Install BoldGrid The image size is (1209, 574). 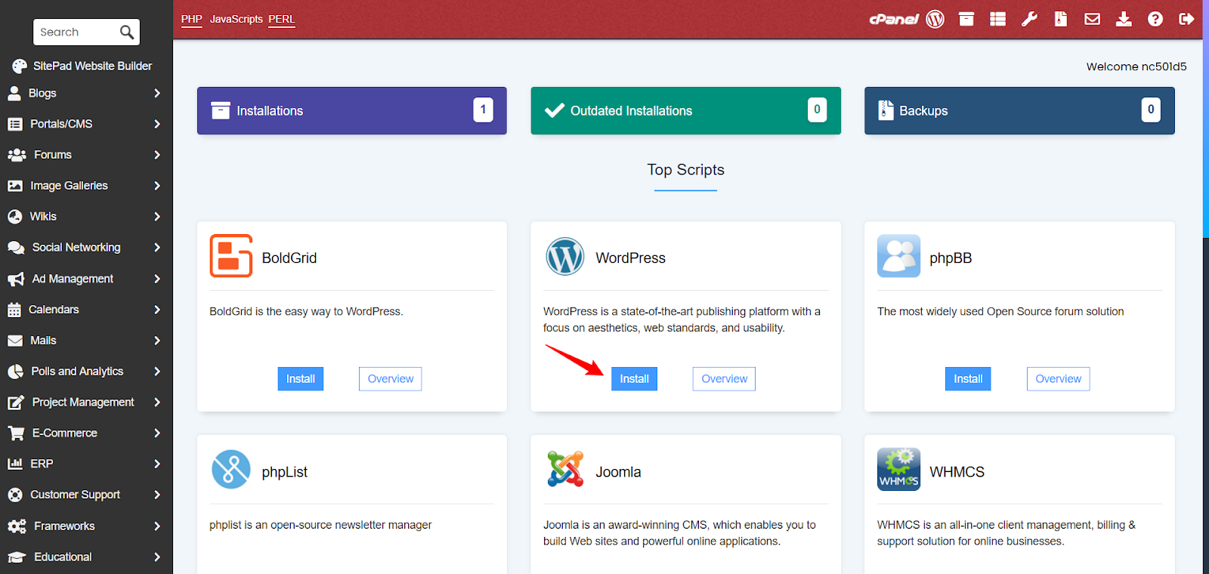(300, 379)
